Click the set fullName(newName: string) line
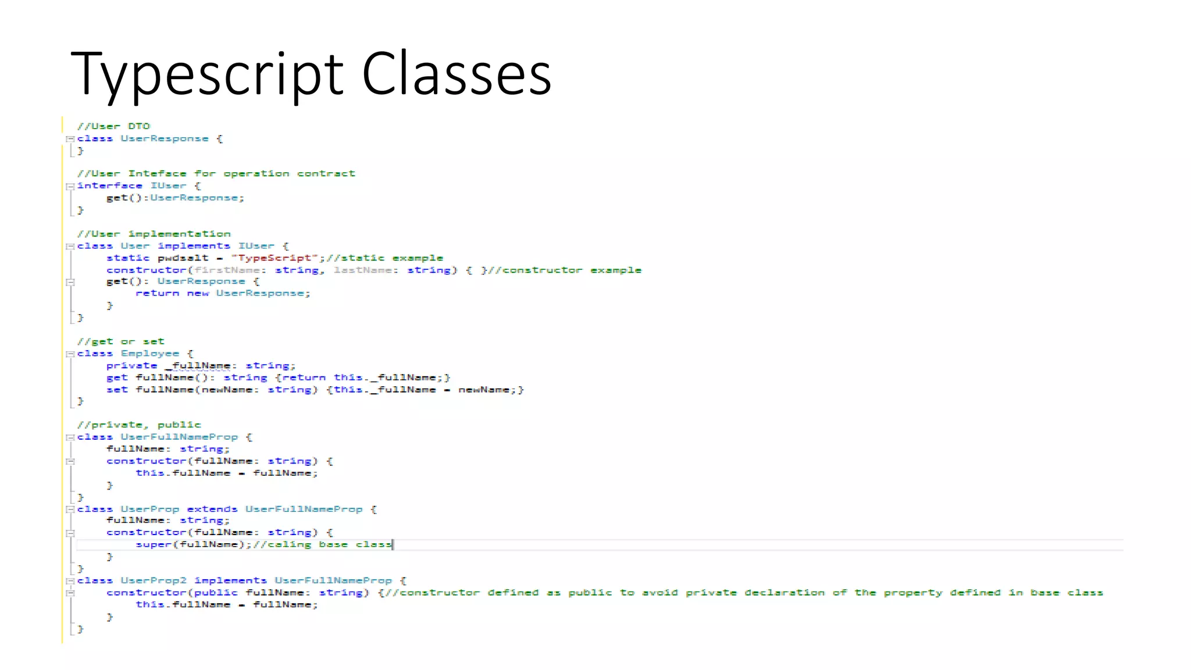This screenshot has width=1191, height=670. (315, 390)
